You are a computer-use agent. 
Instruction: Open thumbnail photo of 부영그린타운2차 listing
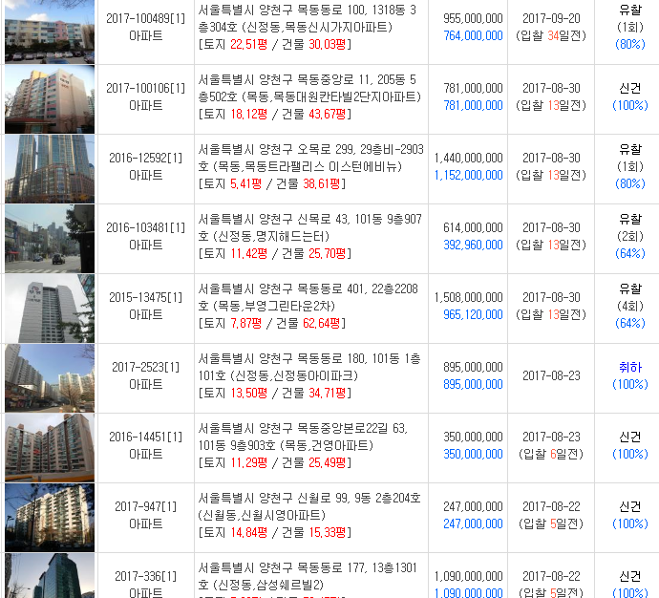tap(50, 309)
